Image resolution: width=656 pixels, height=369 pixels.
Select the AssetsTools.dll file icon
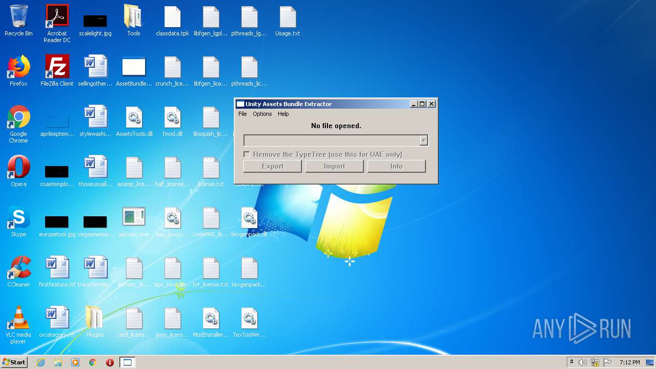coord(134,121)
